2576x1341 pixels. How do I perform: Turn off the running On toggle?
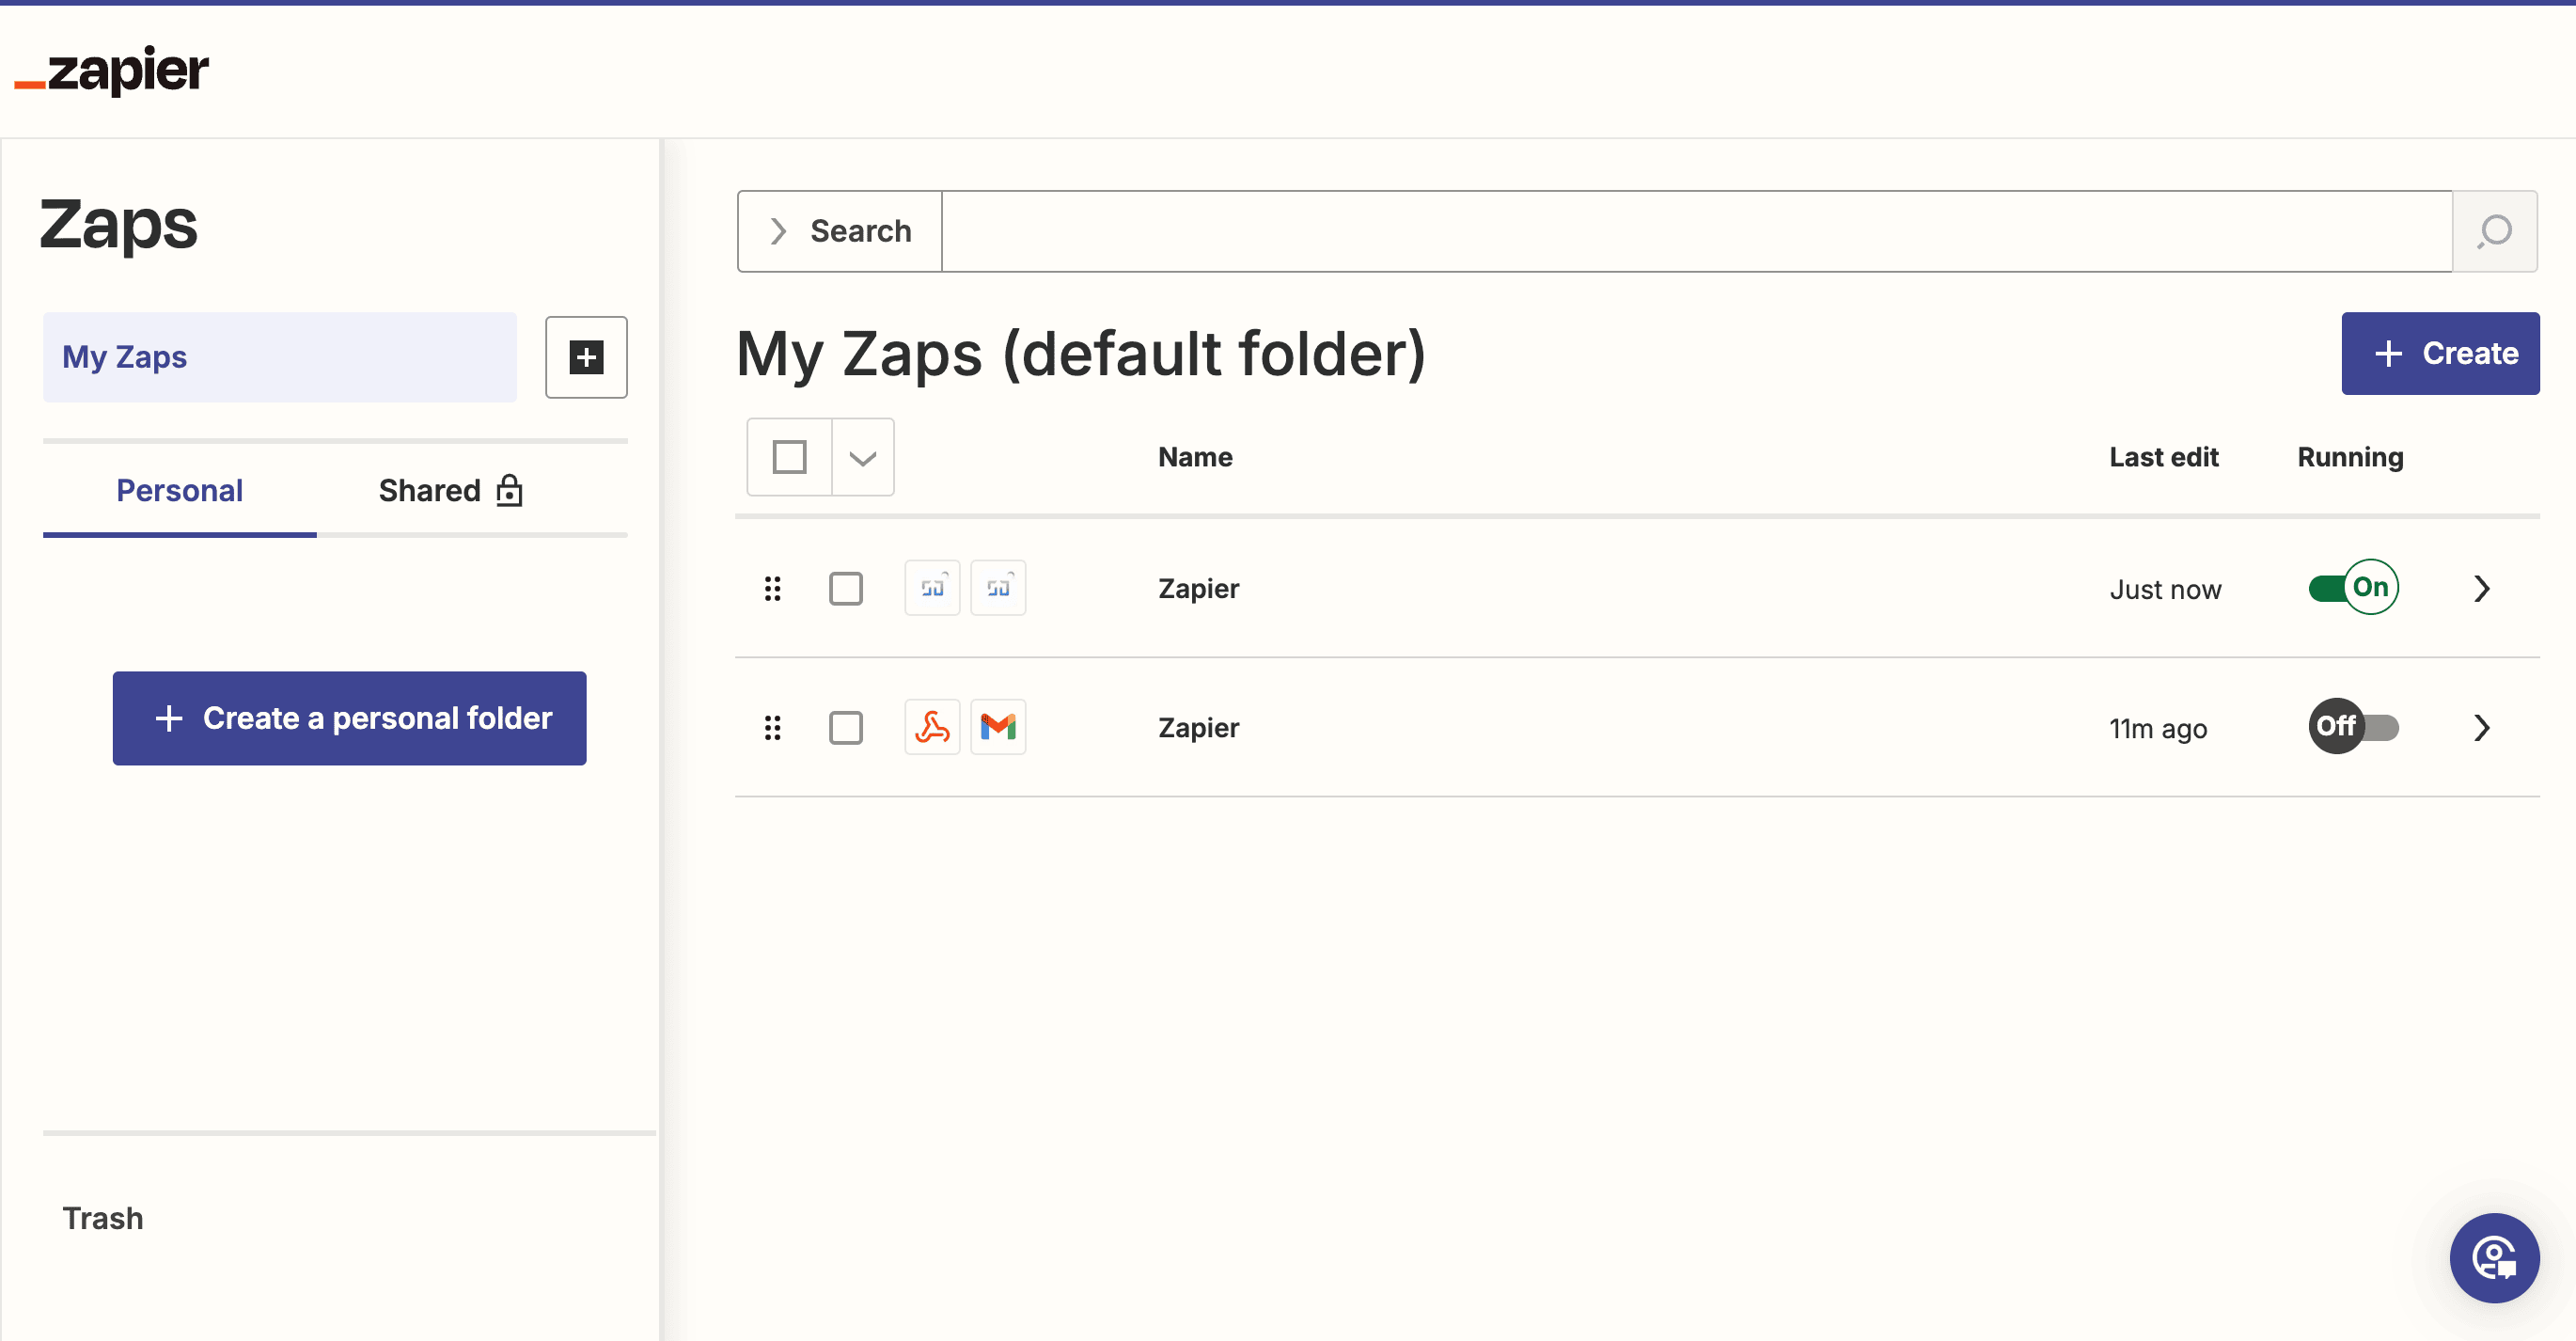tap(2353, 587)
